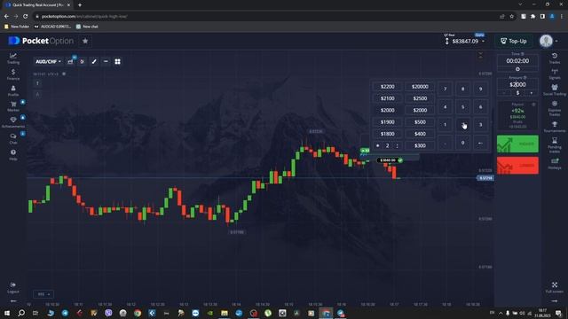Select the drawing pencil tool
This screenshot has height=319, width=568.
94,61
